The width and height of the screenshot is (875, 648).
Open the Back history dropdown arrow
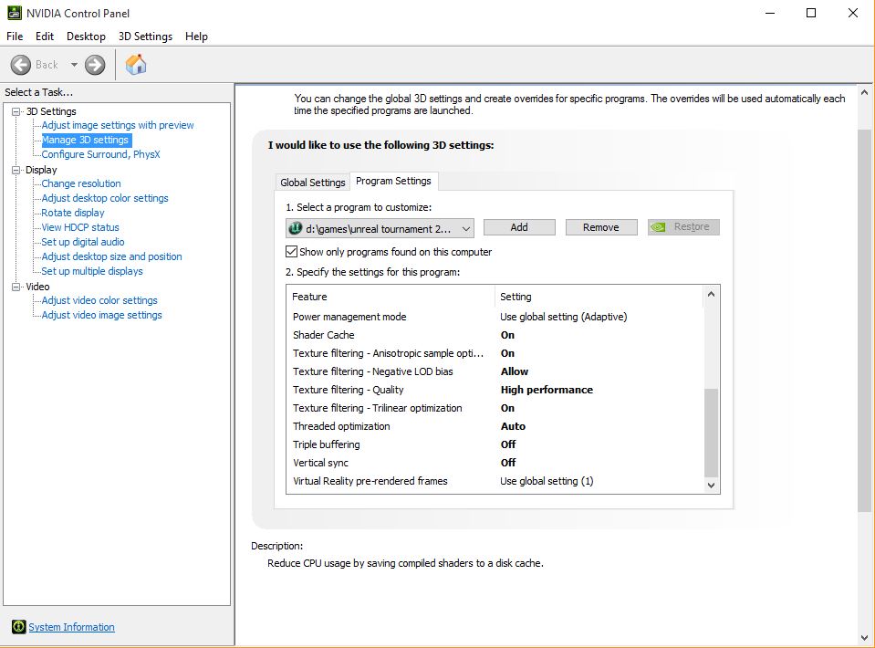pyautogui.click(x=74, y=65)
